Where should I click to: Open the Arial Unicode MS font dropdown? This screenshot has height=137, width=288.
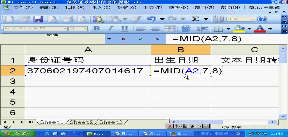pos(65,29)
